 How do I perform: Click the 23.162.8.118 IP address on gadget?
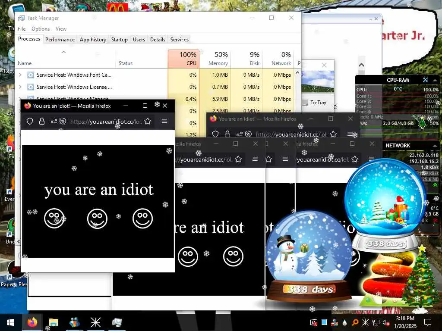point(424,155)
